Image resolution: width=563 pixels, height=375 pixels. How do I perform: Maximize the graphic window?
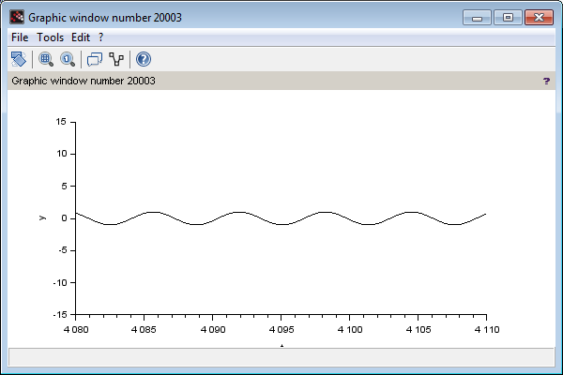(x=508, y=18)
